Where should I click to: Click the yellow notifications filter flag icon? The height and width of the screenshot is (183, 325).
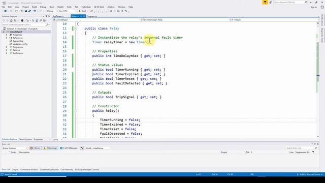(265, 2)
